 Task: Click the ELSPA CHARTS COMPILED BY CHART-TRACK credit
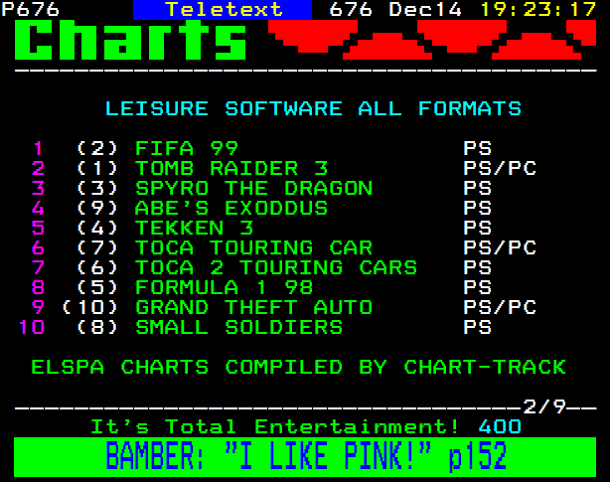pos(298,367)
